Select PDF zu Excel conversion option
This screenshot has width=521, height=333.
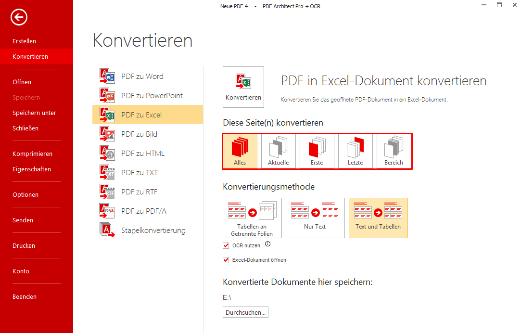tap(148, 115)
